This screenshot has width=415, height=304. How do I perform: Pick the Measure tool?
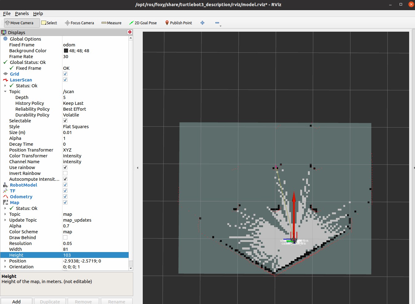[111, 23]
